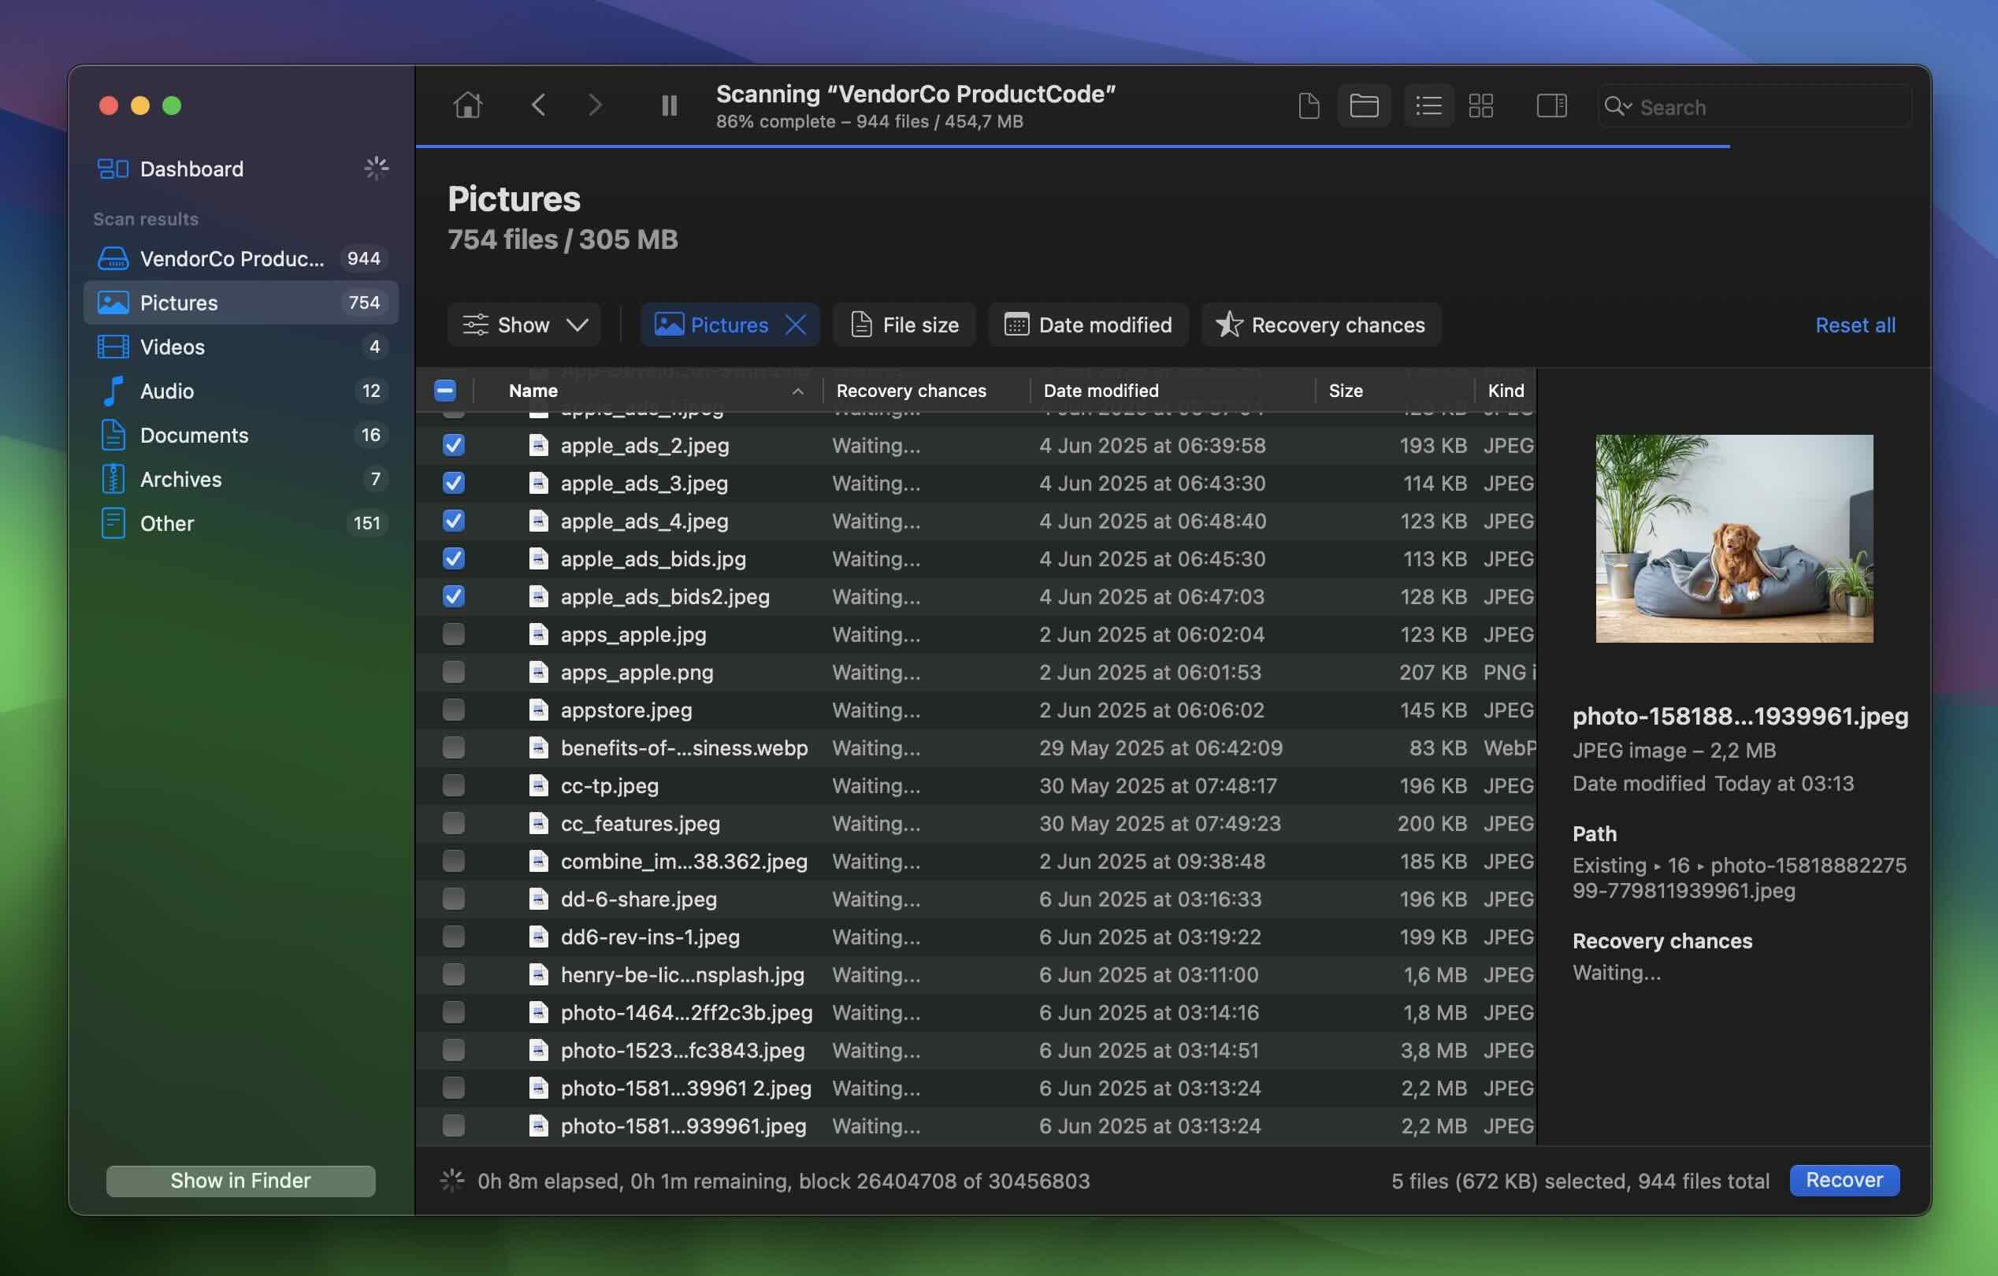Screen dimensions: 1998x1276
Task: Switch to folder view icon
Action: click(x=1364, y=106)
